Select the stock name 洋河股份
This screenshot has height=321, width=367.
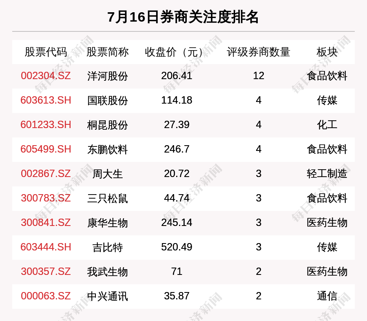[x=107, y=76]
